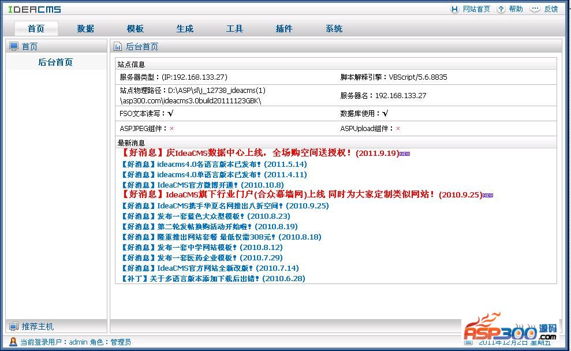Click the 服务器类型 IP 192.168.133.27 text

173,77
